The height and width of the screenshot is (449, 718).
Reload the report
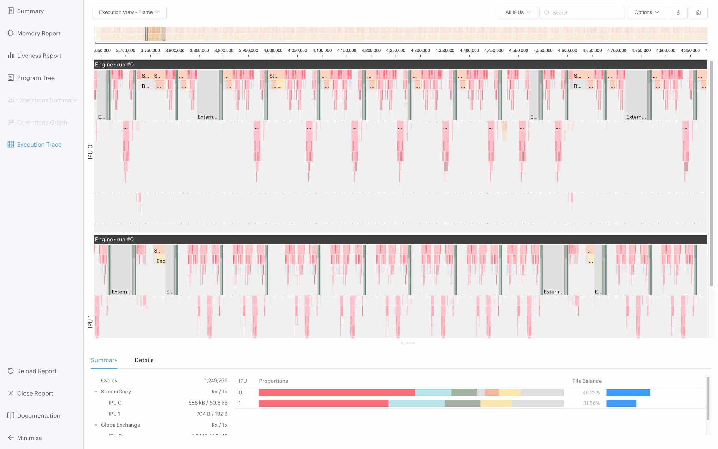(x=37, y=371)
